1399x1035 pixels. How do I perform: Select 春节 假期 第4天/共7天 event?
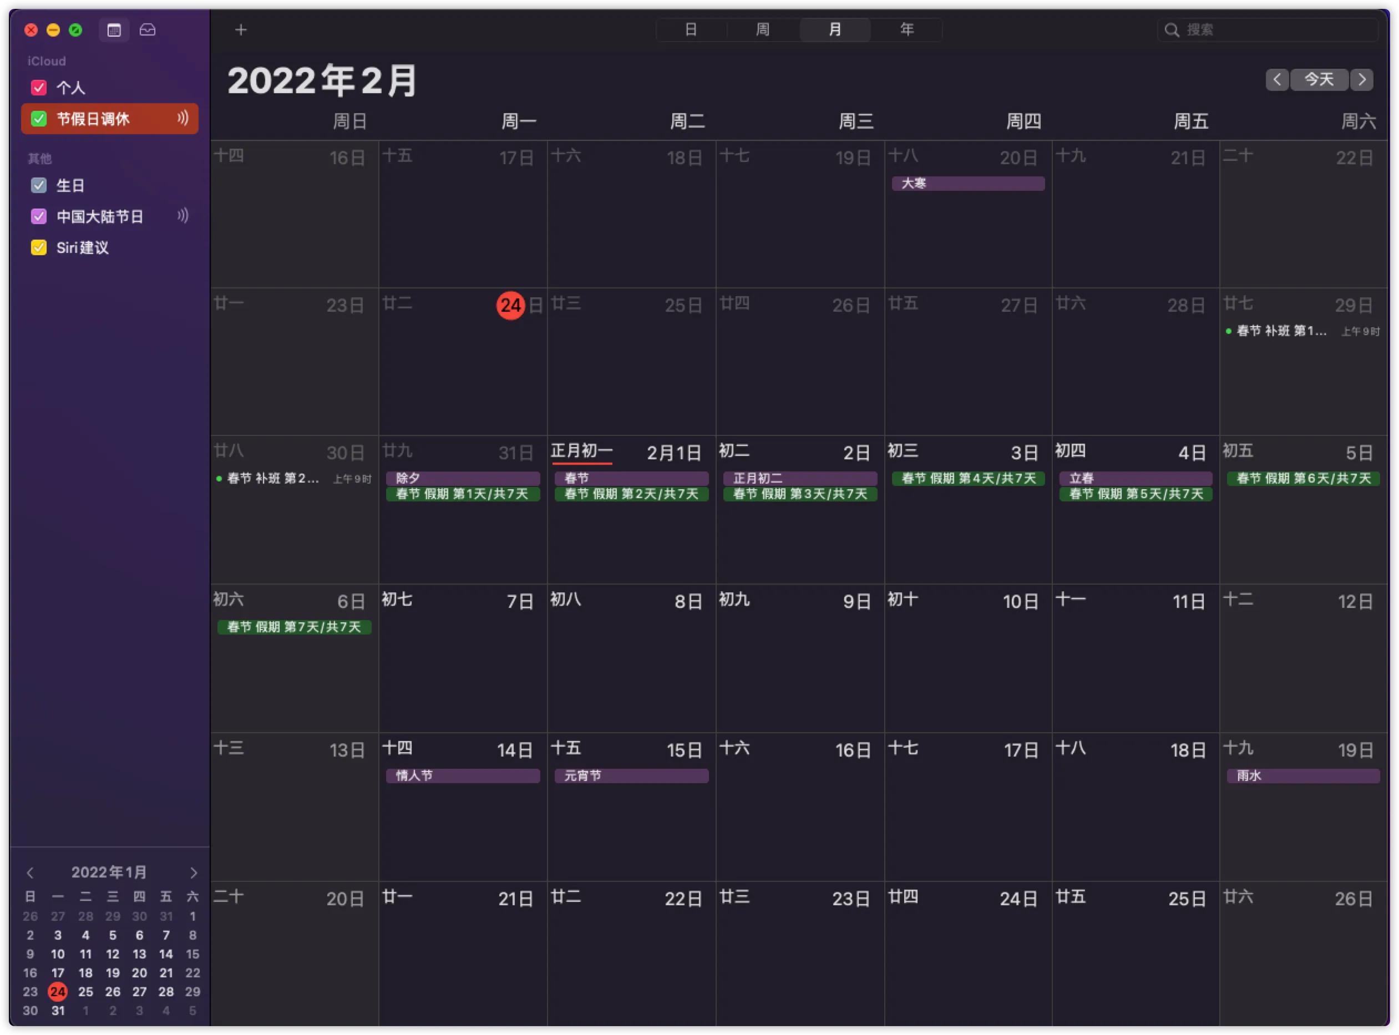[x=969, y=479]
